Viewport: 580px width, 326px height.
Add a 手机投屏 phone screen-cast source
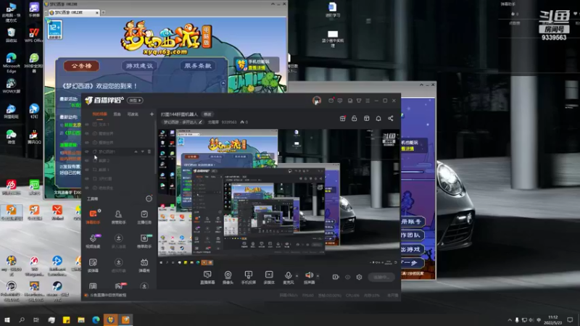tap(249, 277)
